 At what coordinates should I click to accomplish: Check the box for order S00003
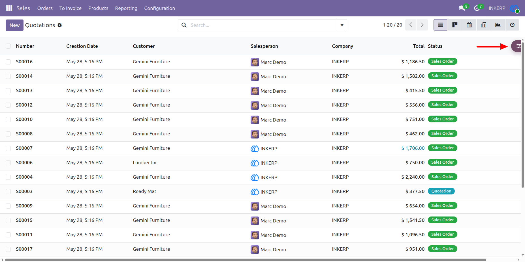(8, 192)
